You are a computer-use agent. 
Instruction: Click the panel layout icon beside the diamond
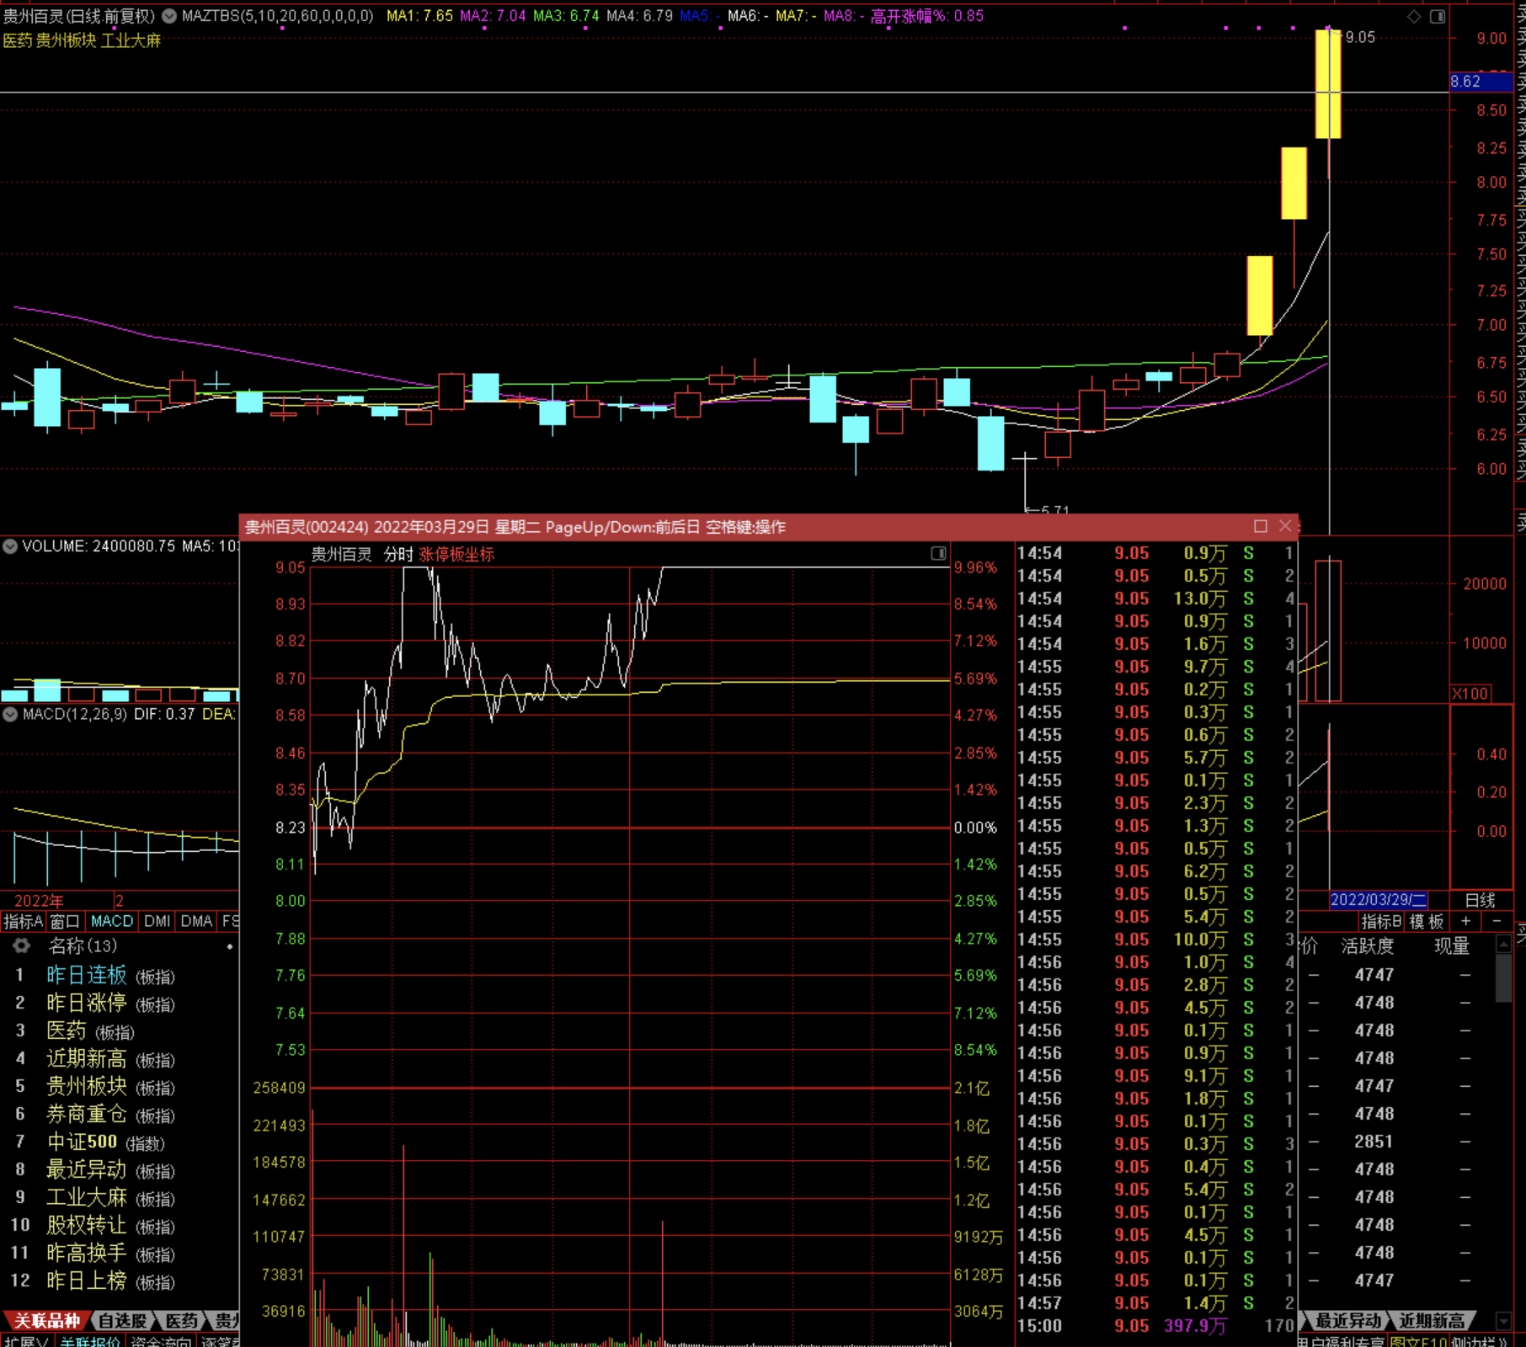(1438, 17)
